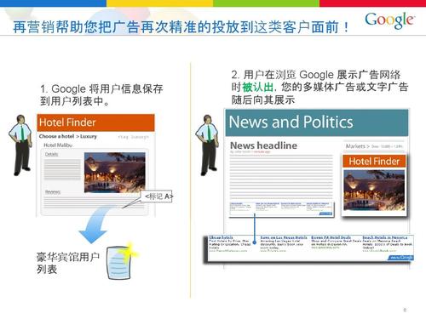Click the orange Hotel Finder banner on the left page

click(95, 122)
